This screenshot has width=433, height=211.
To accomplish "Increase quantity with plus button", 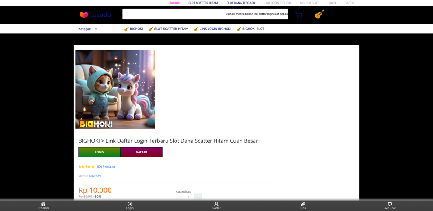I will coord(198,197).
